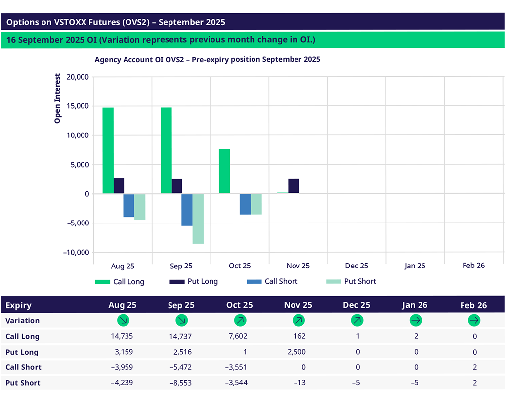506x401 pixels.
Task: Click the Aug 25 down-right variation arrow
Action: click(123, 320)
